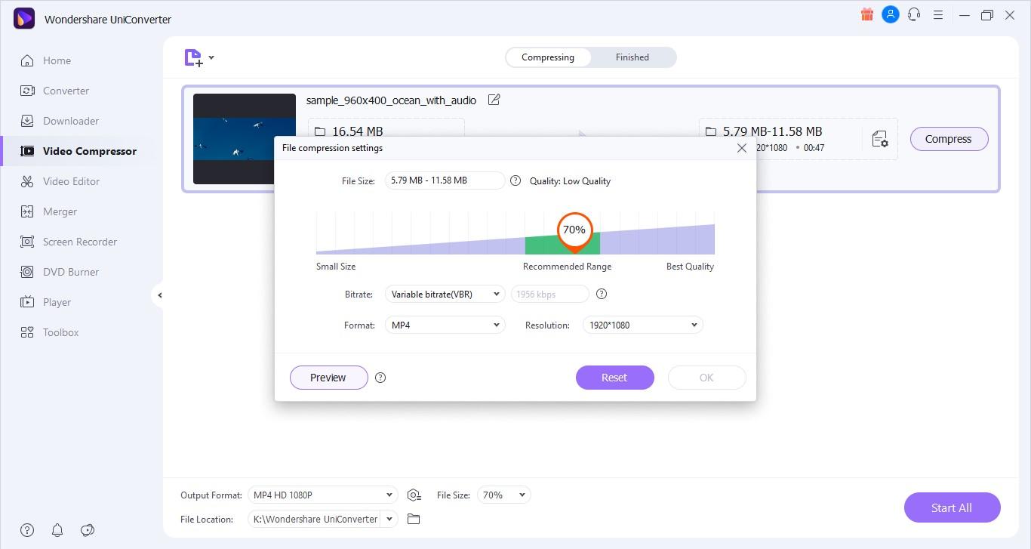
Task: Click the file name sample_960x400_ocean_with_audio
Action: (391, 100)
